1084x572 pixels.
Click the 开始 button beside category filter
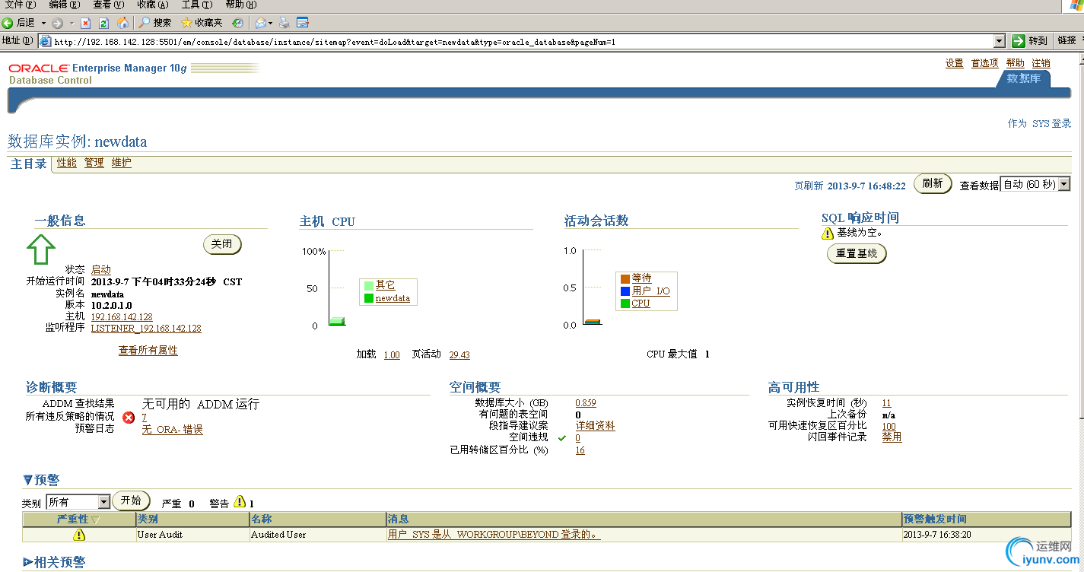[131, 500]
